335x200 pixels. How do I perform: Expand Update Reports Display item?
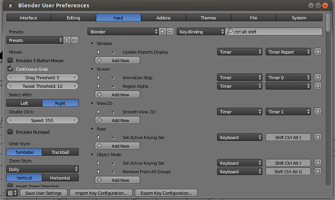(99, 52)
